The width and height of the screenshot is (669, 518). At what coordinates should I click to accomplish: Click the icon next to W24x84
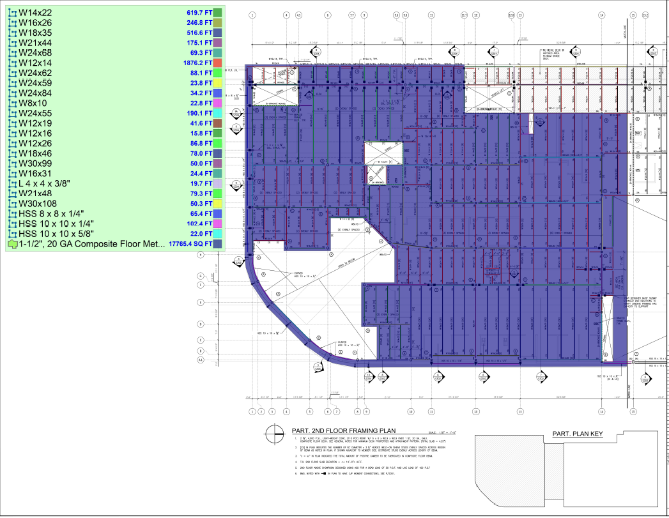(x=12, y=93)
